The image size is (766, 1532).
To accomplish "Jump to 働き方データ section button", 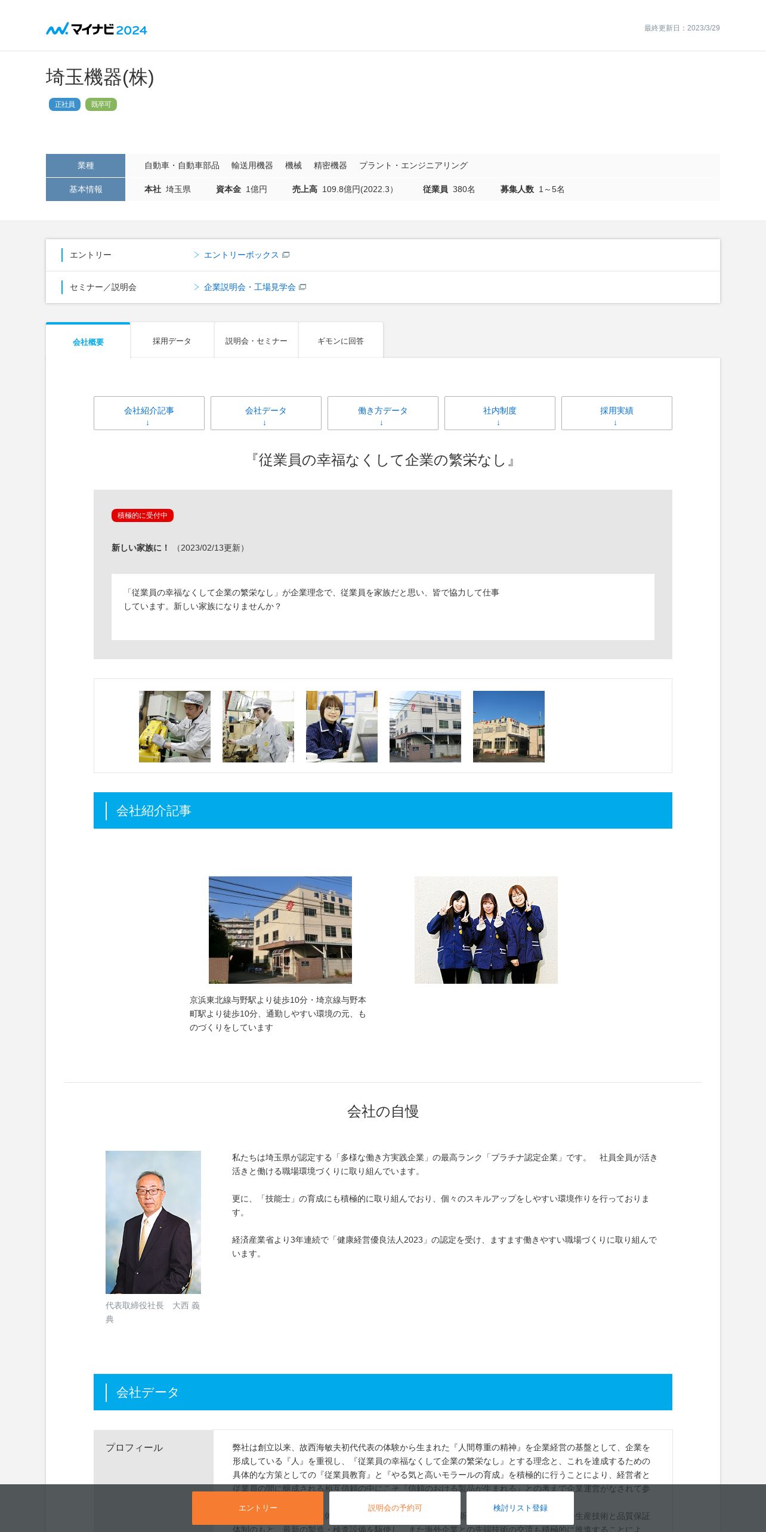I will pyautogui.click(x=383, y=413).
